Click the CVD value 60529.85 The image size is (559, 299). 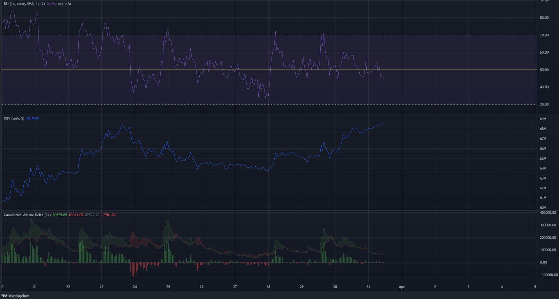(x=60, y=215)
